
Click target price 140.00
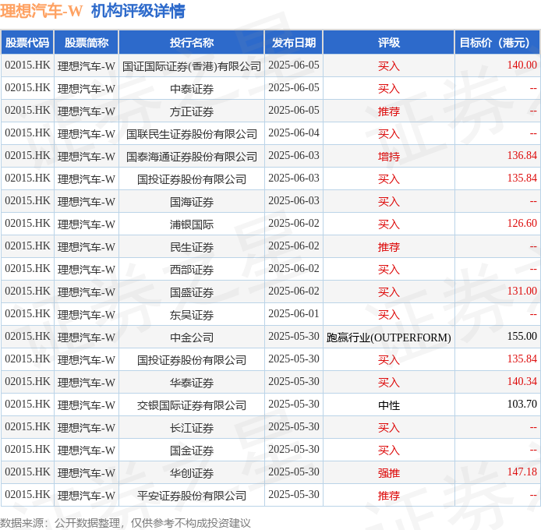coord(522,65)
